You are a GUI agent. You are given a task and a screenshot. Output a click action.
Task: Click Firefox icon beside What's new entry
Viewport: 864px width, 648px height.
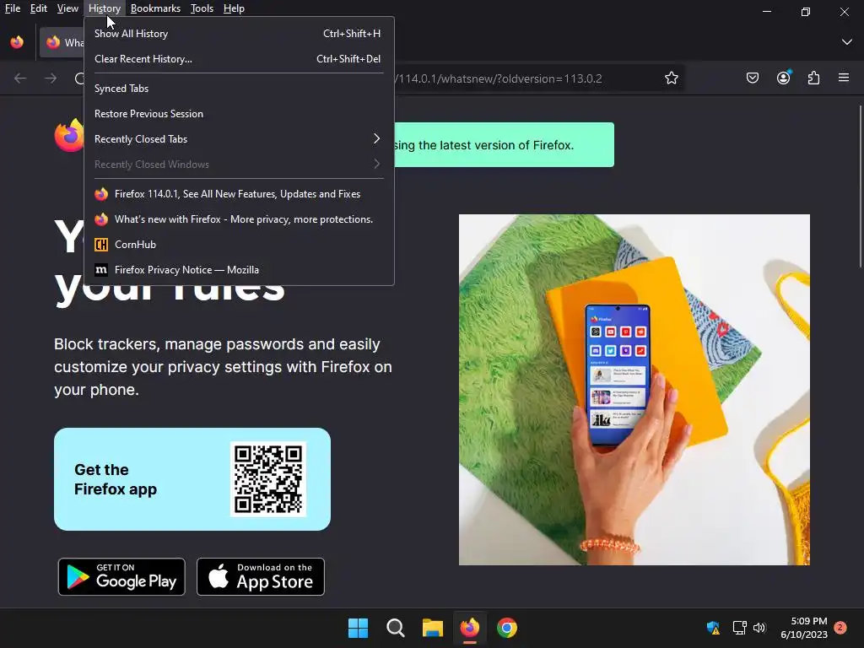[101, 219]
